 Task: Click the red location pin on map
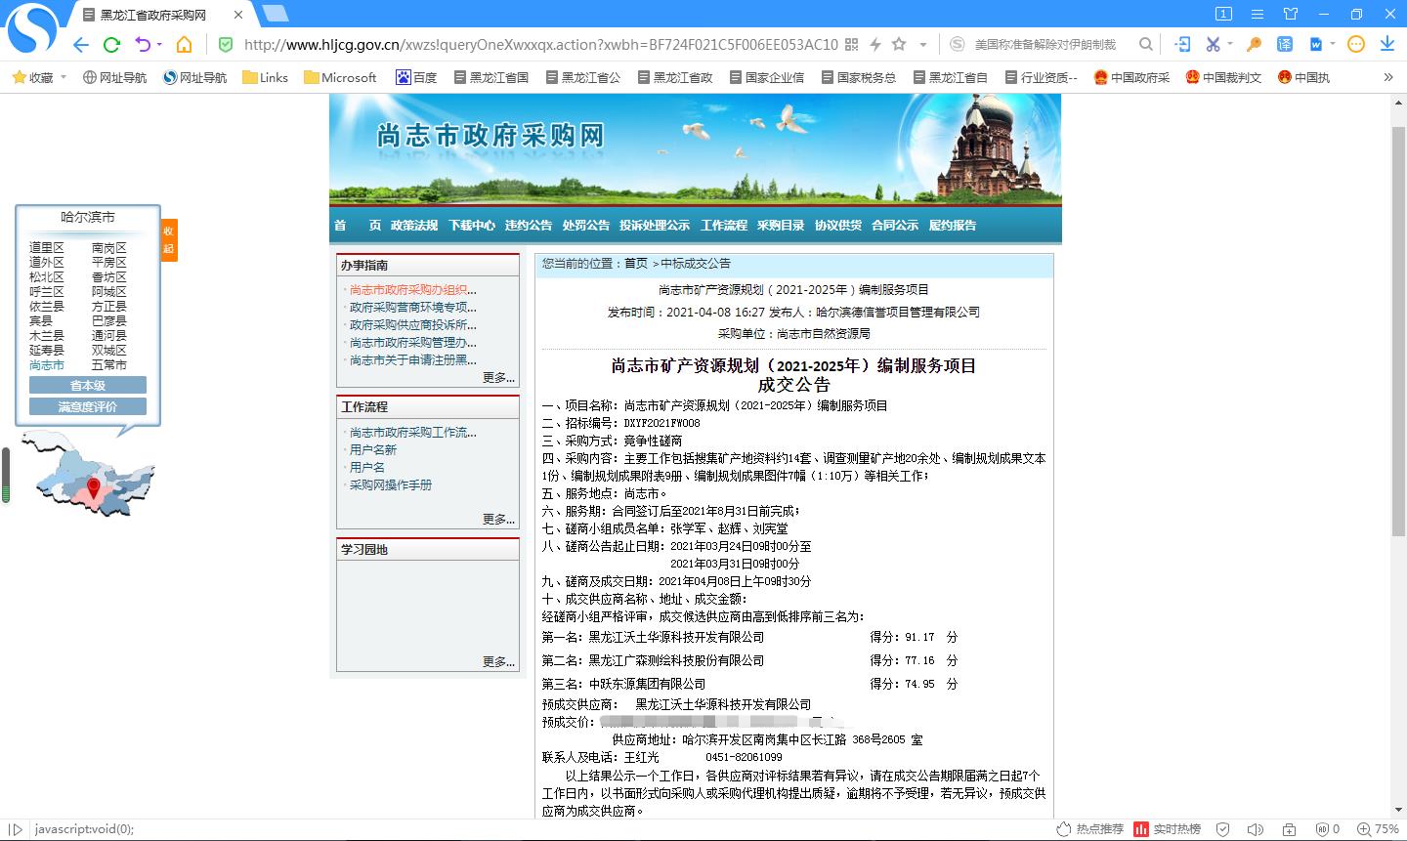point(94,486)
